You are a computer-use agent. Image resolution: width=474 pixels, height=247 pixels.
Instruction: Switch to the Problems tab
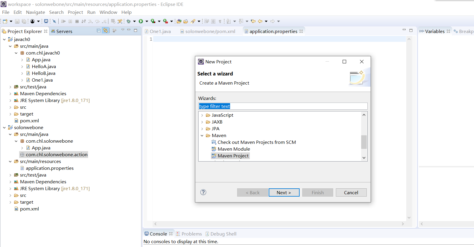point(189,234)
